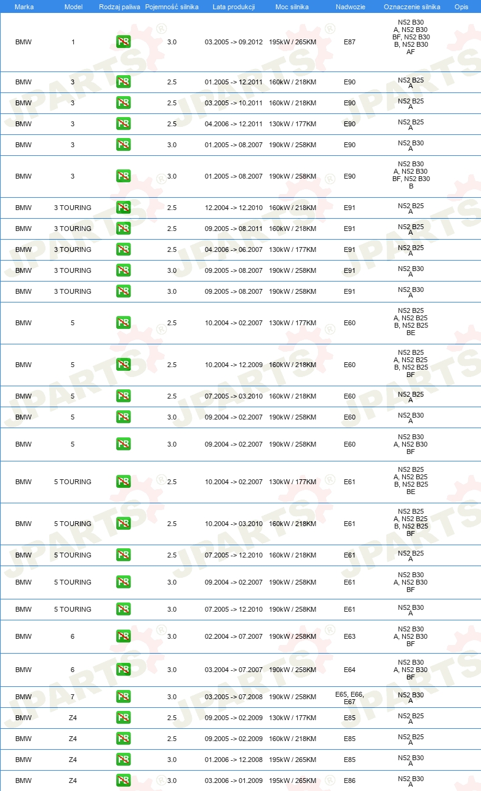Click petrol icon in the BMW 7 row
The image size is (481, 791).
(123, 697)
